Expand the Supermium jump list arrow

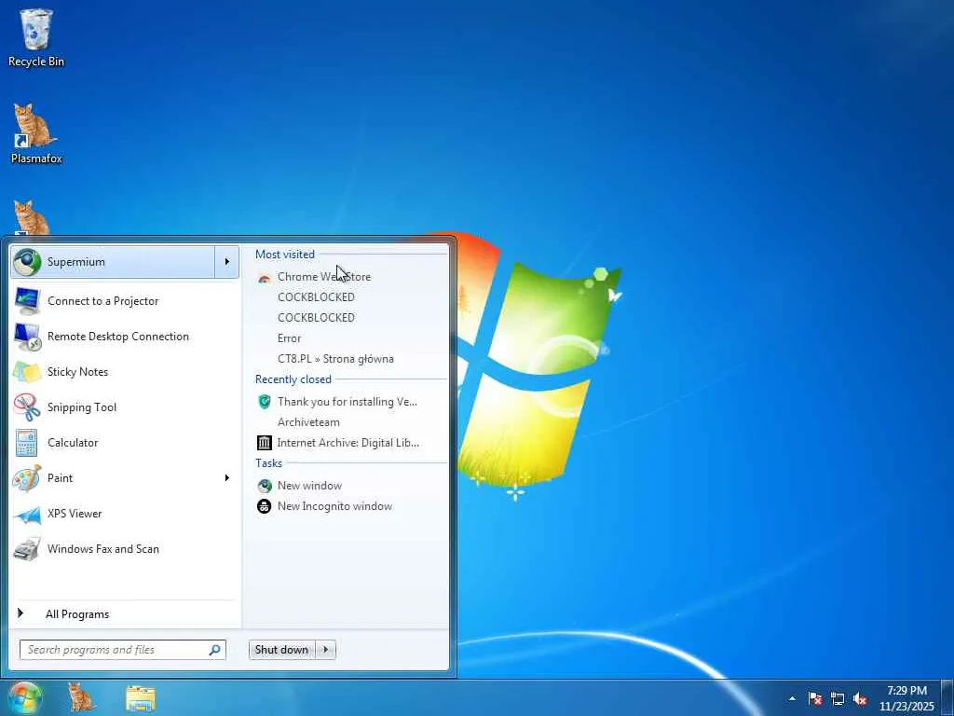tap(227, 262)
